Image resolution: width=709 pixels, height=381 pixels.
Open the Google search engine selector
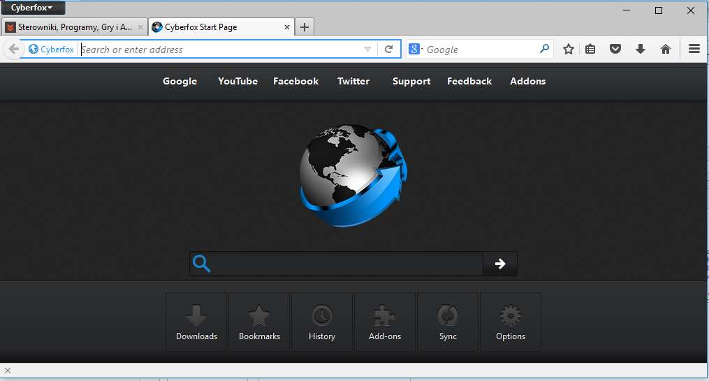pos(416,49)
